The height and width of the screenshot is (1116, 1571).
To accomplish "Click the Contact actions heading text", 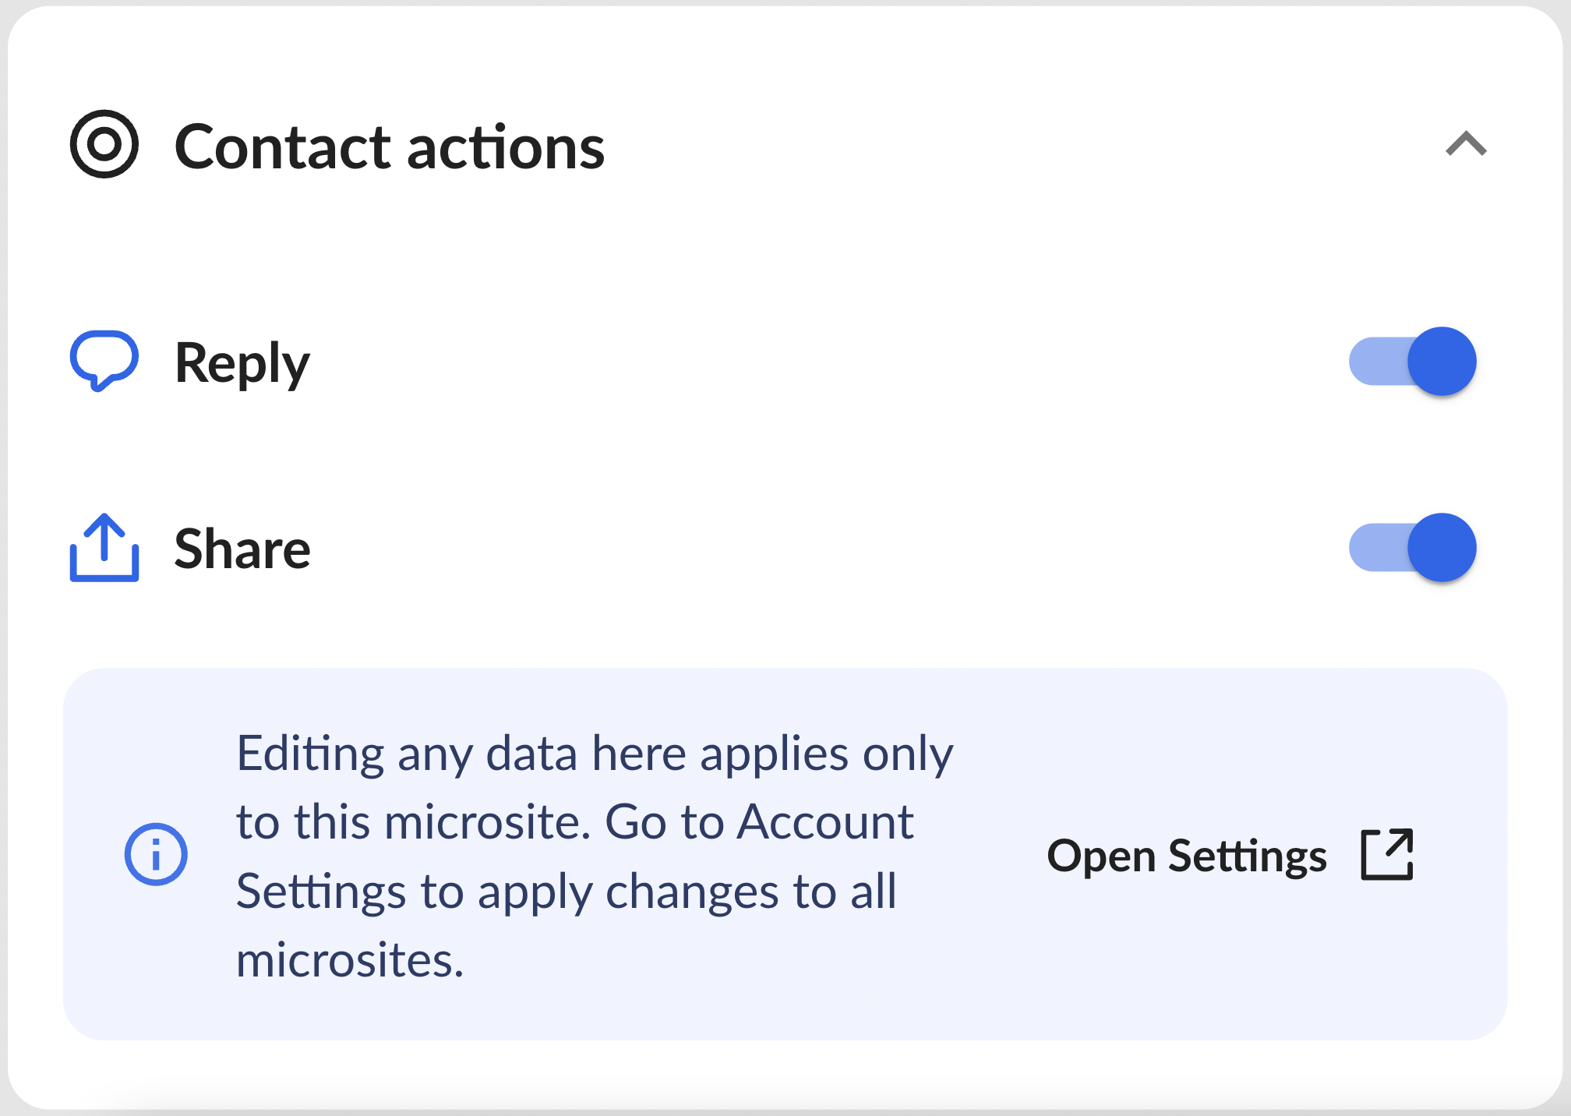I will pos(390,147).
